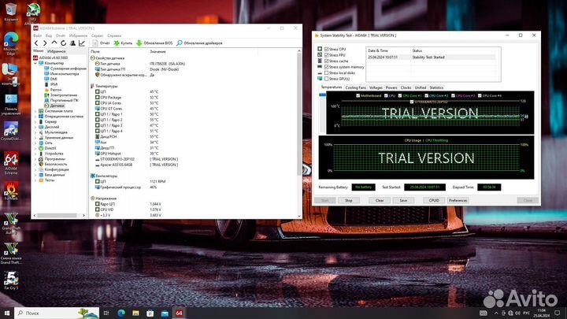Click the user silhouette icon in AIDA64 toolbar
This screenshot has width=567, height=319.
tap(72, 43)
